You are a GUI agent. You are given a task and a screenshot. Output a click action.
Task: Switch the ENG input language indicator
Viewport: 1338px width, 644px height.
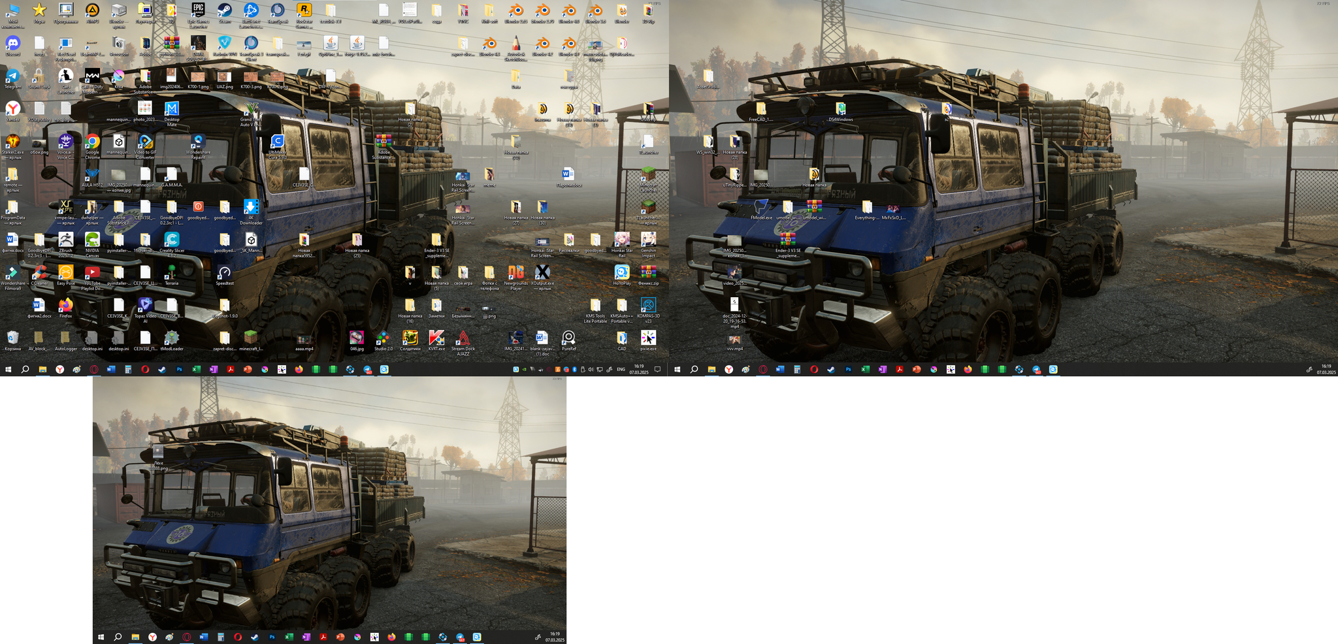click(x=621, y=370)
